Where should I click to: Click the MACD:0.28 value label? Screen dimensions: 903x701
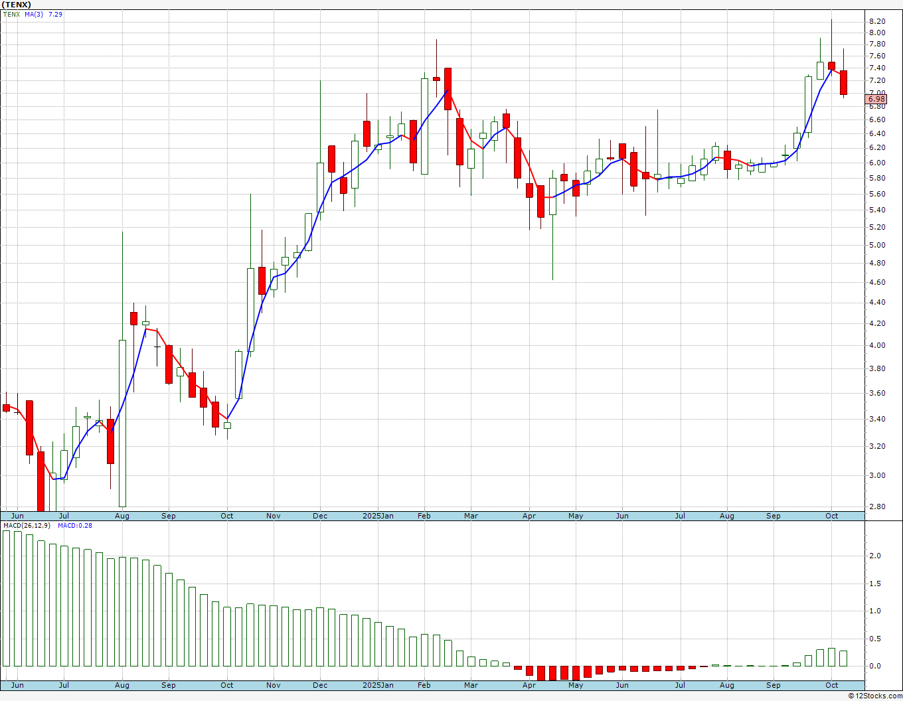(75, 526)
